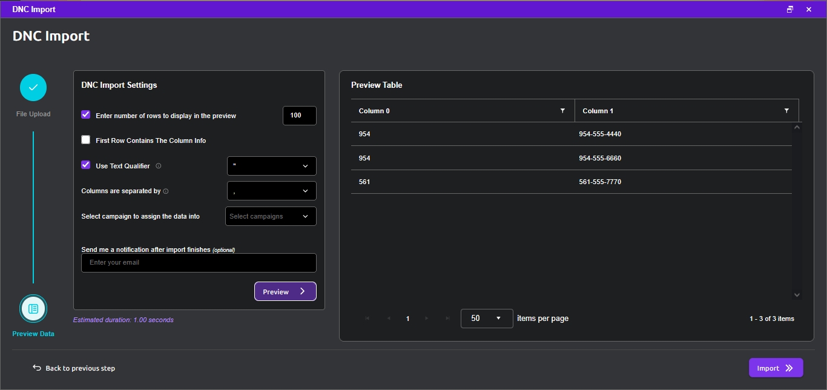Image resolution: width=827 pixels, height=390 pixels.
Task: Click the 1 - 3 of 3 items text
Action: click(772, 319)
